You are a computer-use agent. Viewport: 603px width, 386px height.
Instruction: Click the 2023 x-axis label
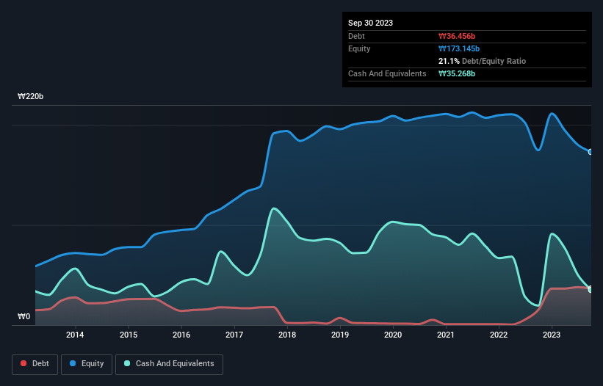[552, 335]
